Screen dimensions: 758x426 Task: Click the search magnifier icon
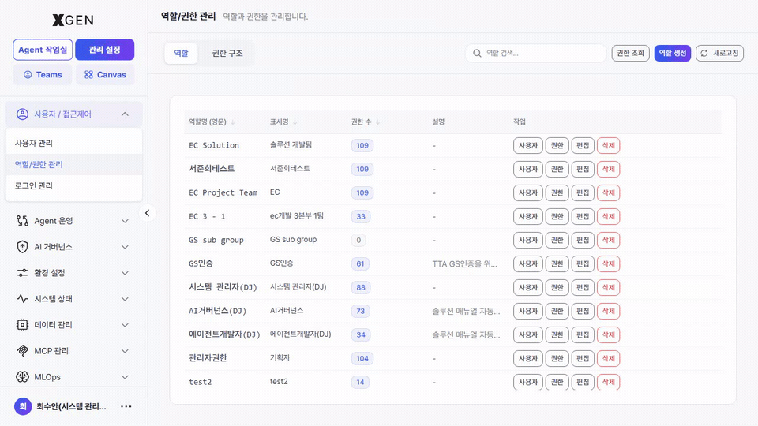point(477,53)
